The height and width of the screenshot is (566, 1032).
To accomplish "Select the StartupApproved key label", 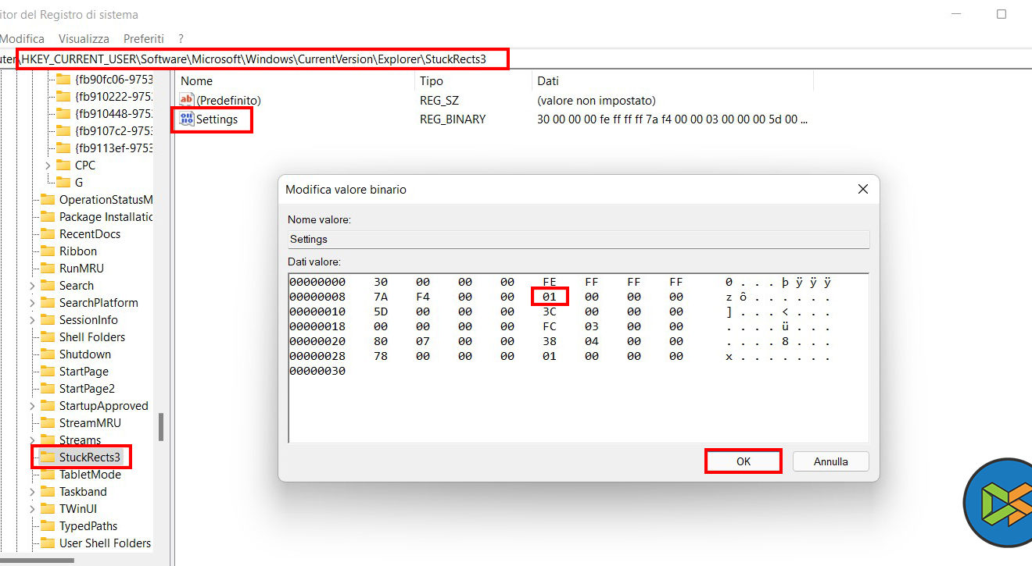I will pyautogui.click(x=104, y=406).
